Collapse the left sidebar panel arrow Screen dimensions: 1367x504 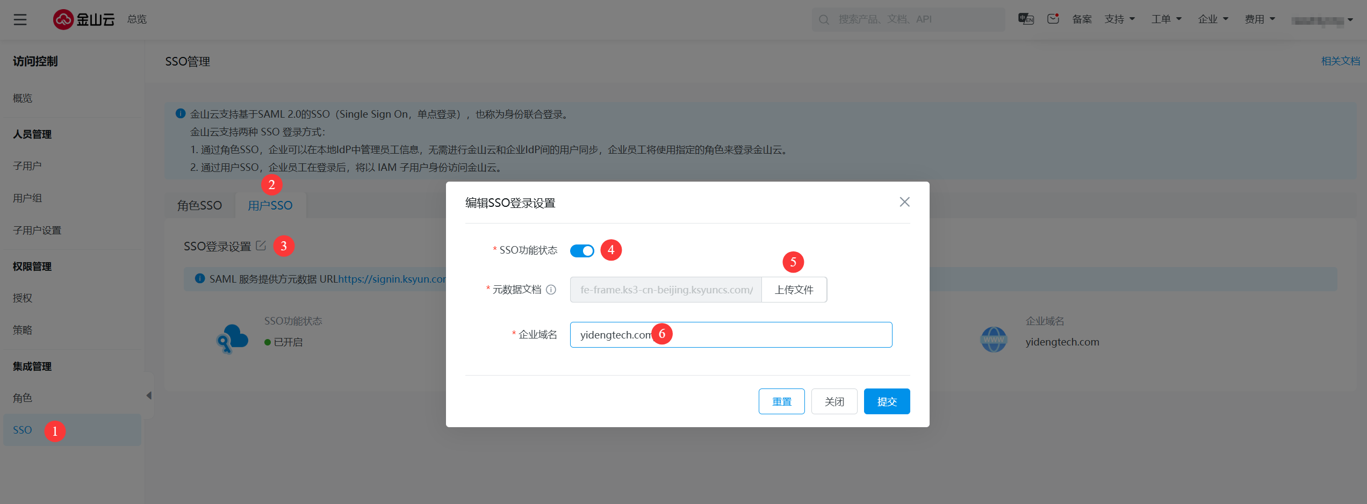pos(149,396)
